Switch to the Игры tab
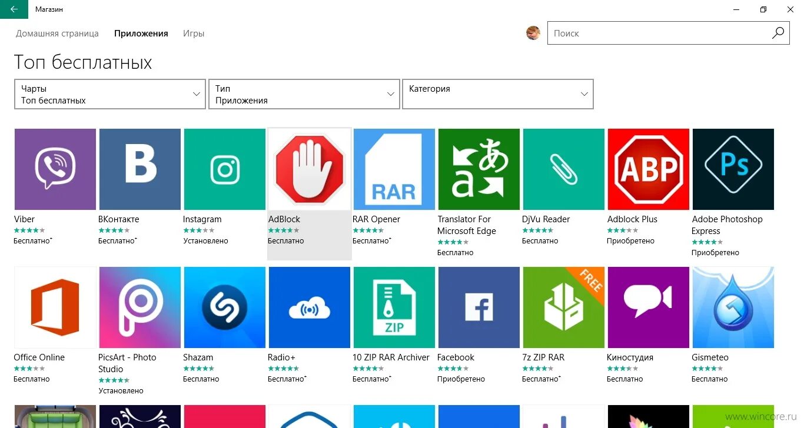This screenshot has width=804, height=428. pyautogui.click(x=194, y=34)
